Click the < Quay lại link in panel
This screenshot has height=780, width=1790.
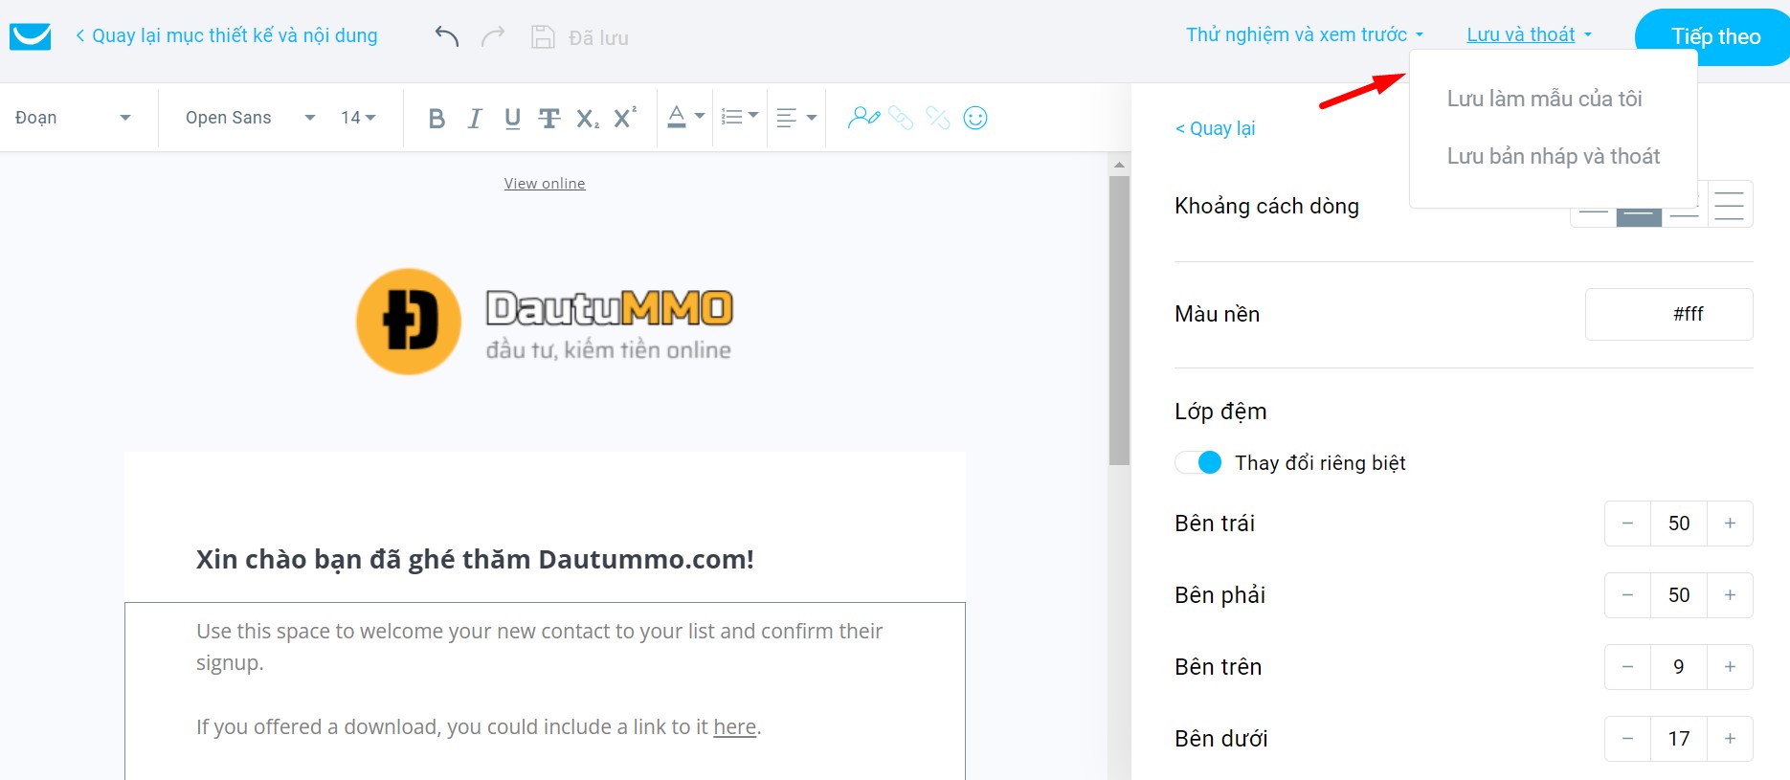tap(1215, 128)
